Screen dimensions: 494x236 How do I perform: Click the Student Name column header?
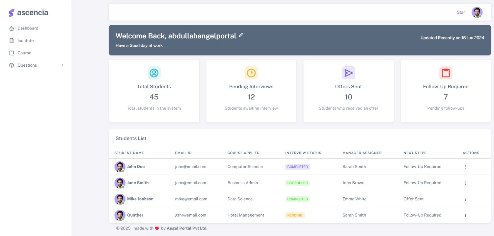[x=129, y=153]
